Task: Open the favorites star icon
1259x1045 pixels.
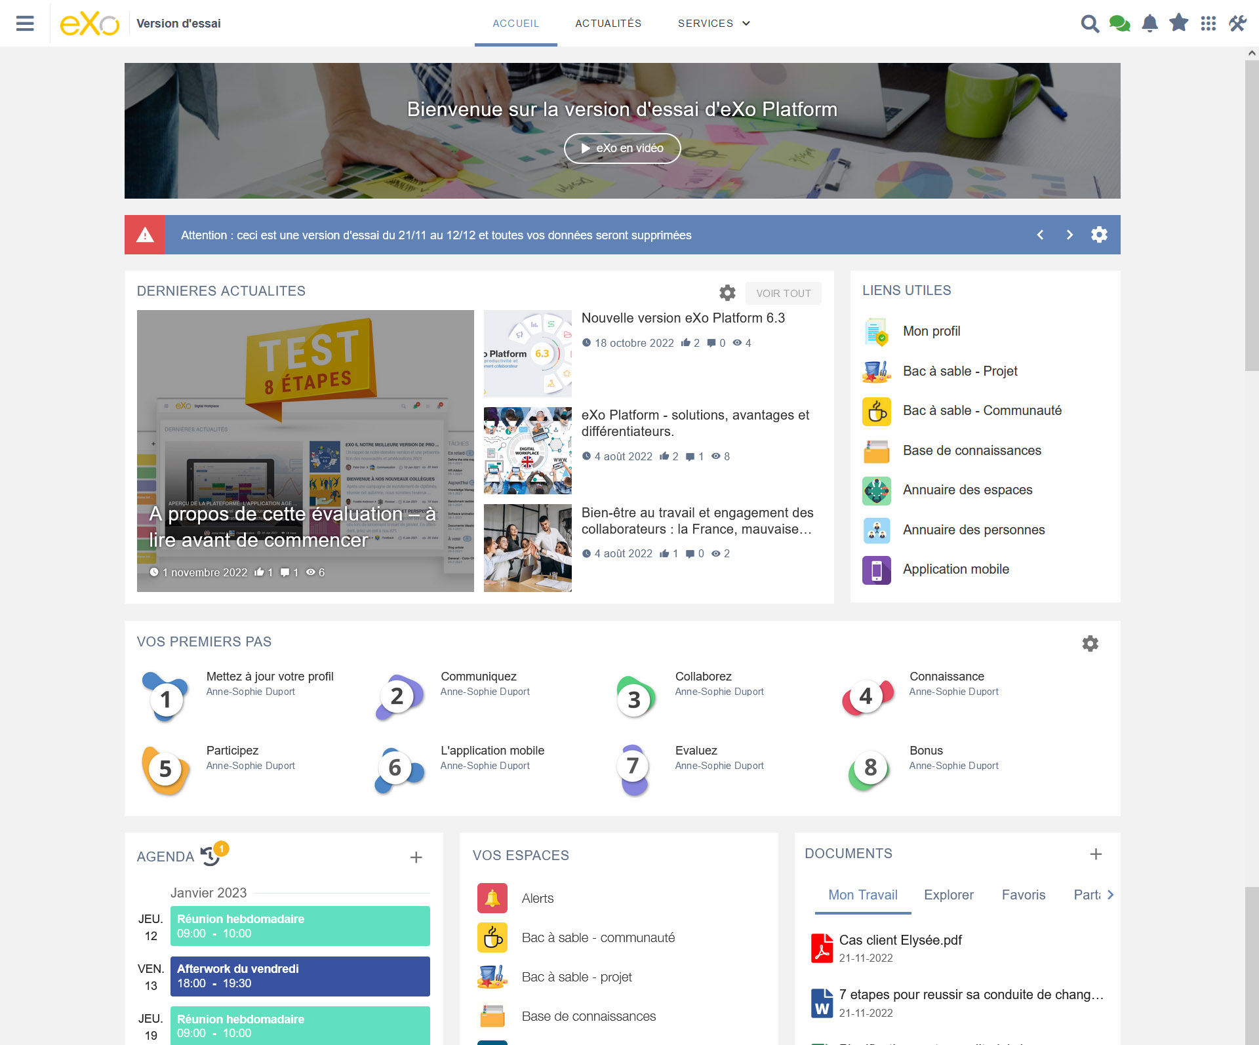Action: click(x=1179, y=23)
